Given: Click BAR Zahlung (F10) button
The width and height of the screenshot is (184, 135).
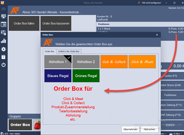Looking at the screenshot, I should tap(172, 115).
